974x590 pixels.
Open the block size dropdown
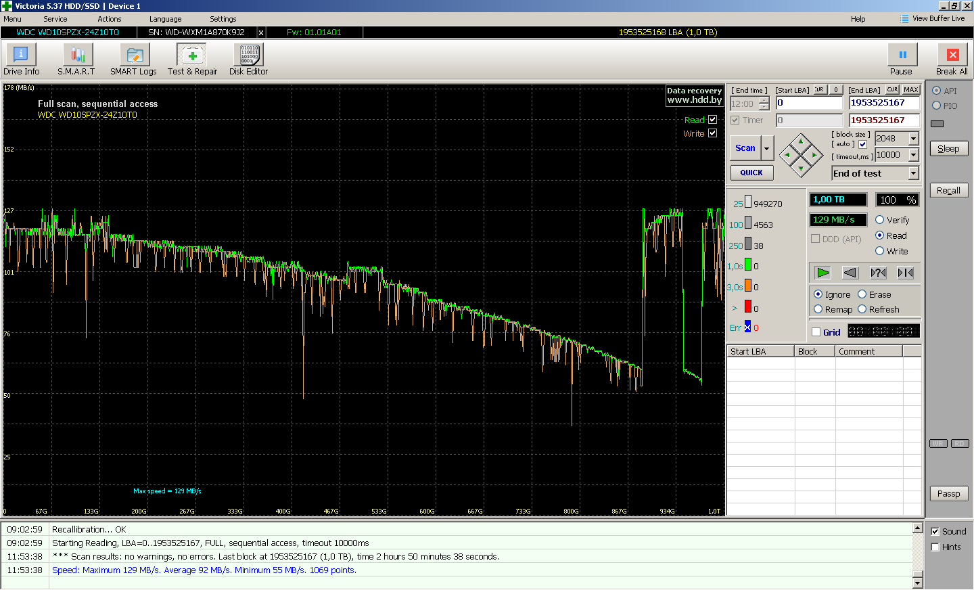pos(913,138)
